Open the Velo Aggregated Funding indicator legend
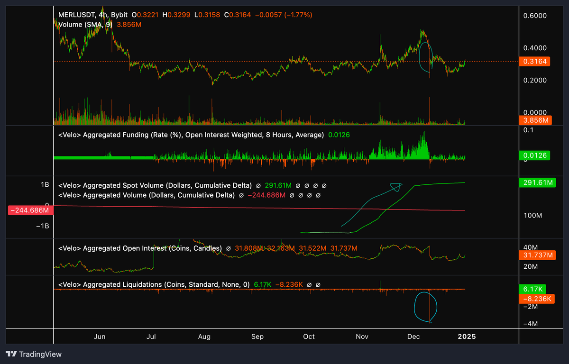 tap(191, 135)
